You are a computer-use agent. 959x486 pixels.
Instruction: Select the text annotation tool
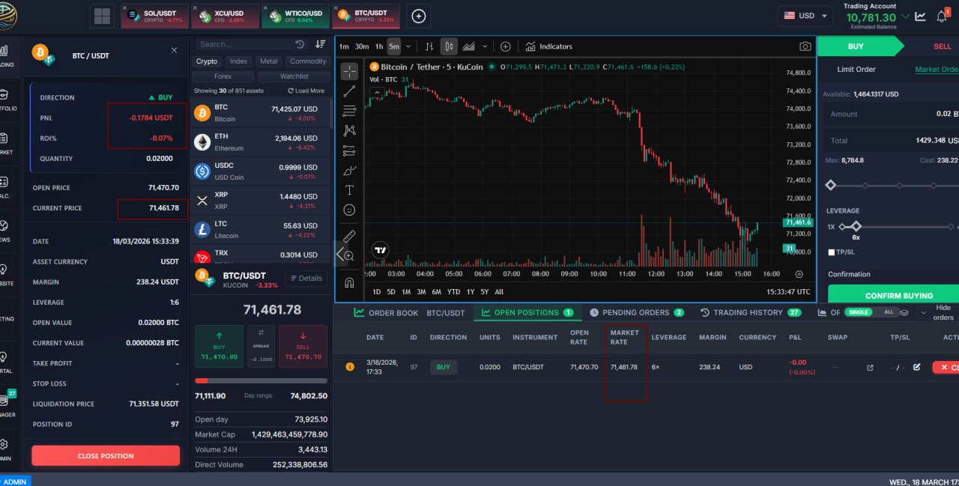349,190
